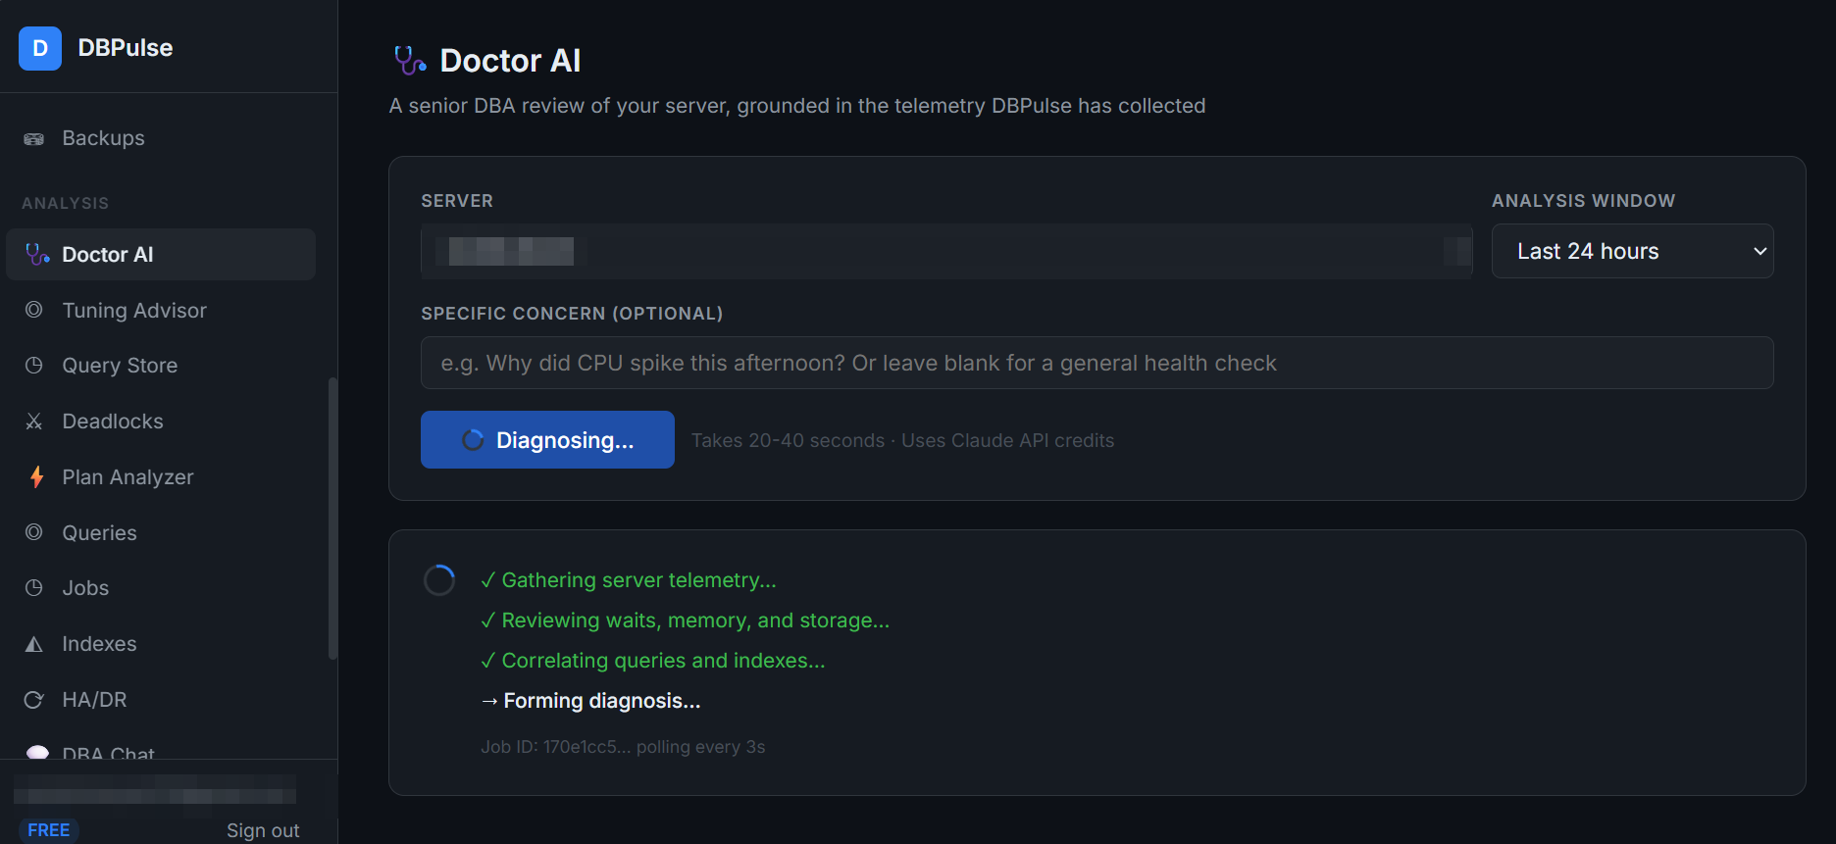Open Backups in the sidebar

tap(161, 138)
